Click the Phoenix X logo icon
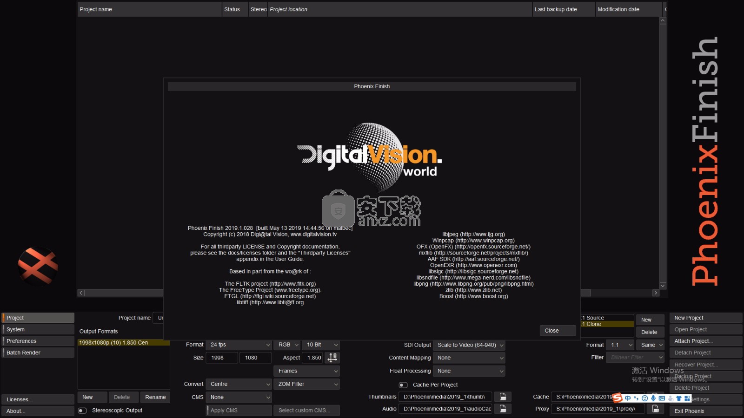Image resolution: width=744 pixels, height=418 pixels. tap(38, 266)
